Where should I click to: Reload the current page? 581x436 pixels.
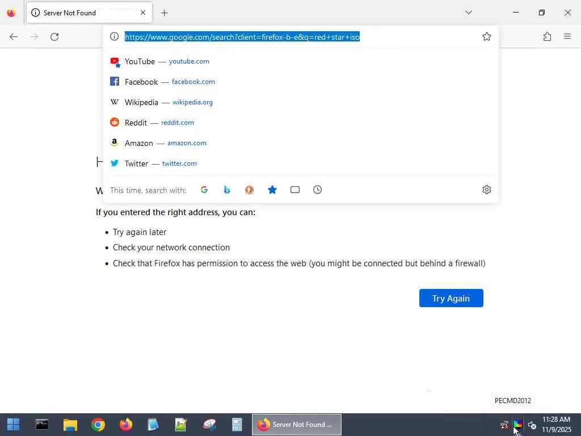pos(54,37)
